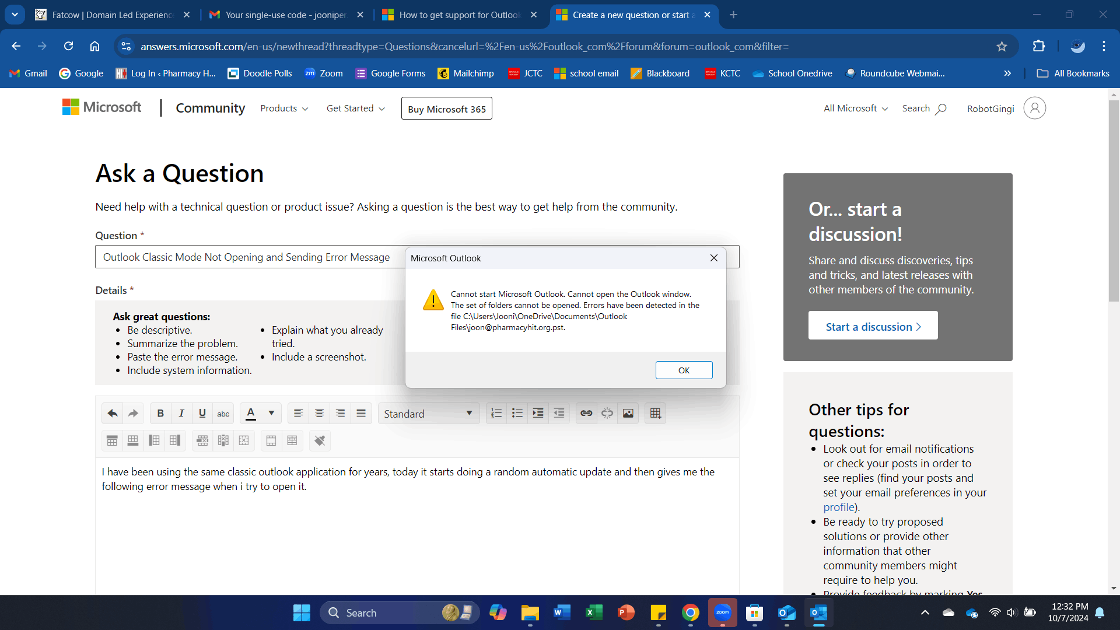Open the font color dropdown arrow
The width and height of the screenshot is (1120, 630).
(271, 414)
